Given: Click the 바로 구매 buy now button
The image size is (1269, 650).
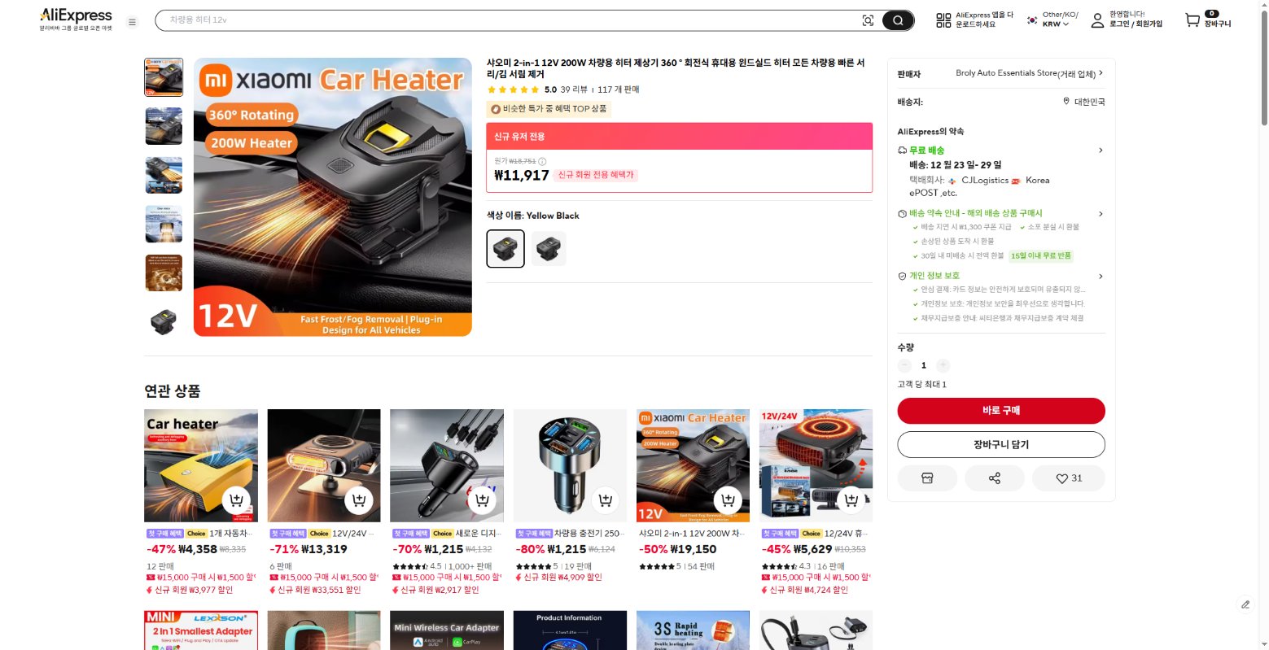Looking at the screenshot, I should pyautogui.click(x=1001, y=411).
